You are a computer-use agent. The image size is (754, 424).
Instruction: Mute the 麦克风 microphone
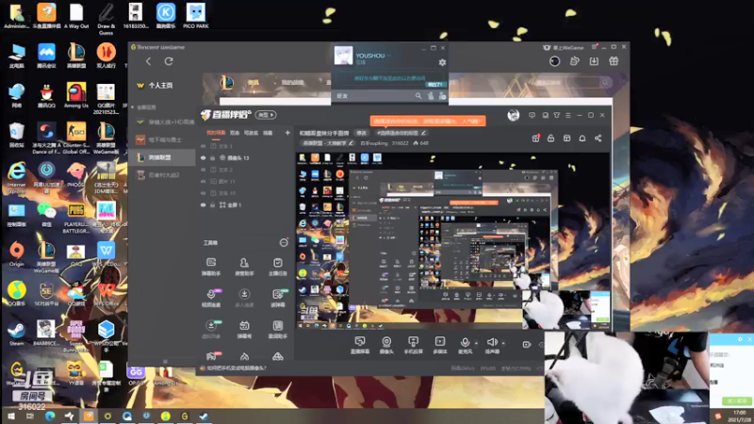(465, 345)
